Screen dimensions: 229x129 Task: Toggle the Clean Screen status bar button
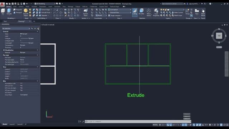click(x=224, y=125)
